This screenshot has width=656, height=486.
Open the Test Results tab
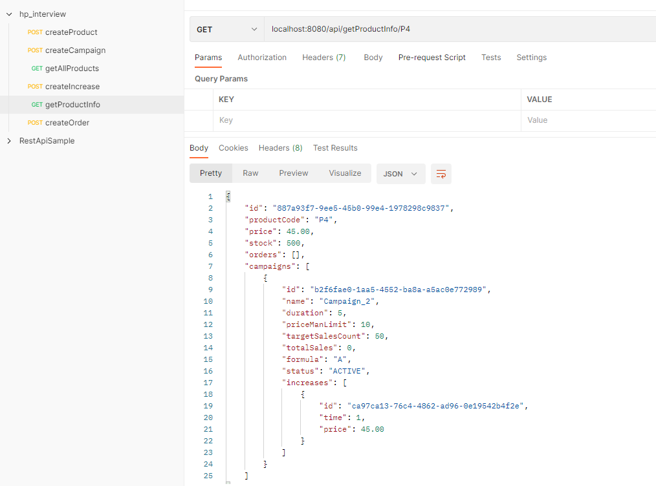tap(335, 147)
